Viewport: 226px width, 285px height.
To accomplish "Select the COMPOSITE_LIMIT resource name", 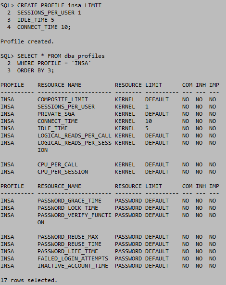I will tap(63, 100).
